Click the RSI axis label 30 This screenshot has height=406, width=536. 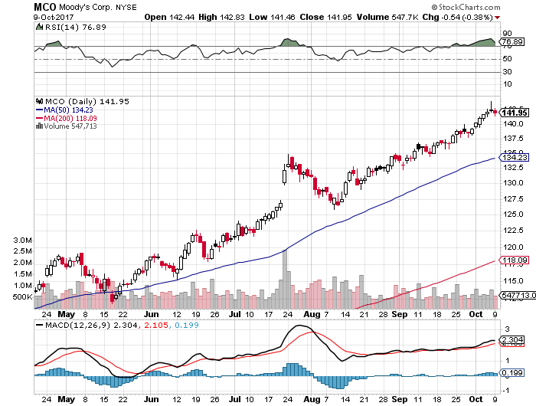click(507, 72)
